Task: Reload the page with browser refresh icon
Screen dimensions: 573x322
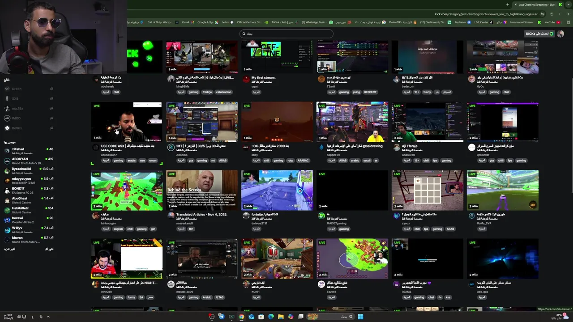Action: click(x=552, y=14)
